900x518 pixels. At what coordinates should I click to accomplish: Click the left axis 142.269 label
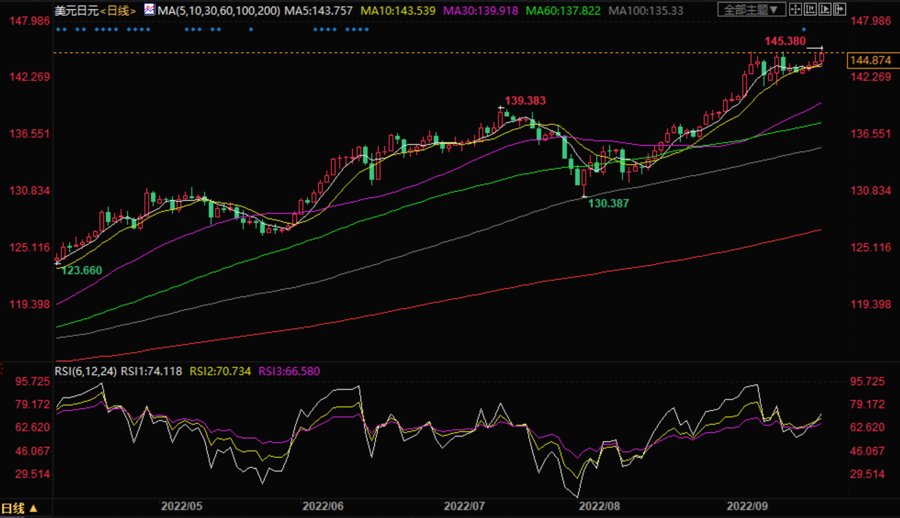pyautogui.click(x=29, y=76)
